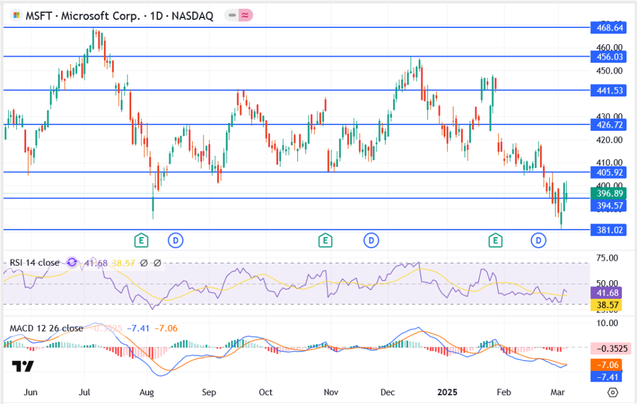
Task: Click the green E earnings marker near August
Action: coord(141,240)
